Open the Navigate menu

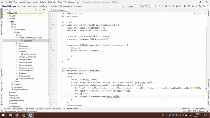22,2
